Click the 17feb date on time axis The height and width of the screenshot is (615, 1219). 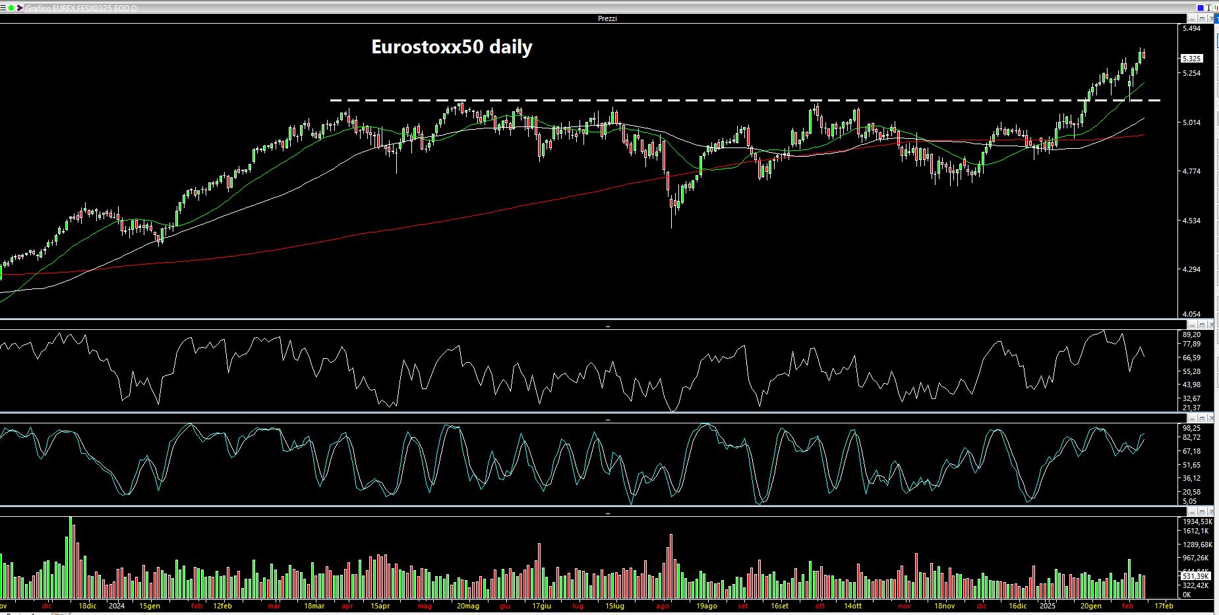coord(1164,606)
